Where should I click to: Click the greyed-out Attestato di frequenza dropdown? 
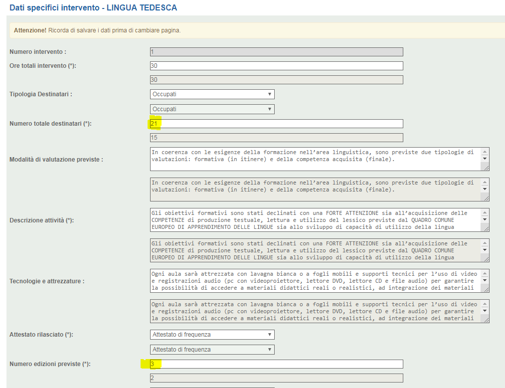point(212,350)
